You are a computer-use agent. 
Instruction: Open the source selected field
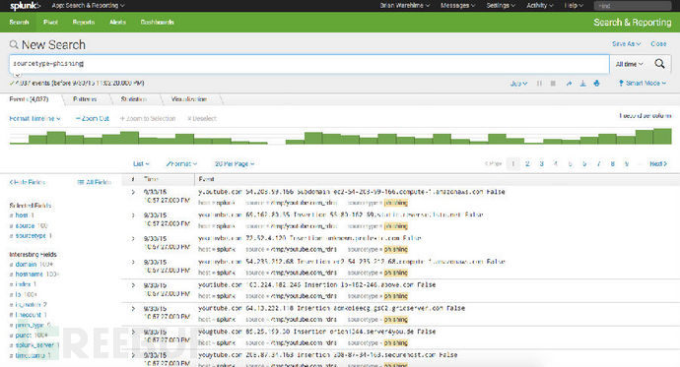(x=25, y=225)
